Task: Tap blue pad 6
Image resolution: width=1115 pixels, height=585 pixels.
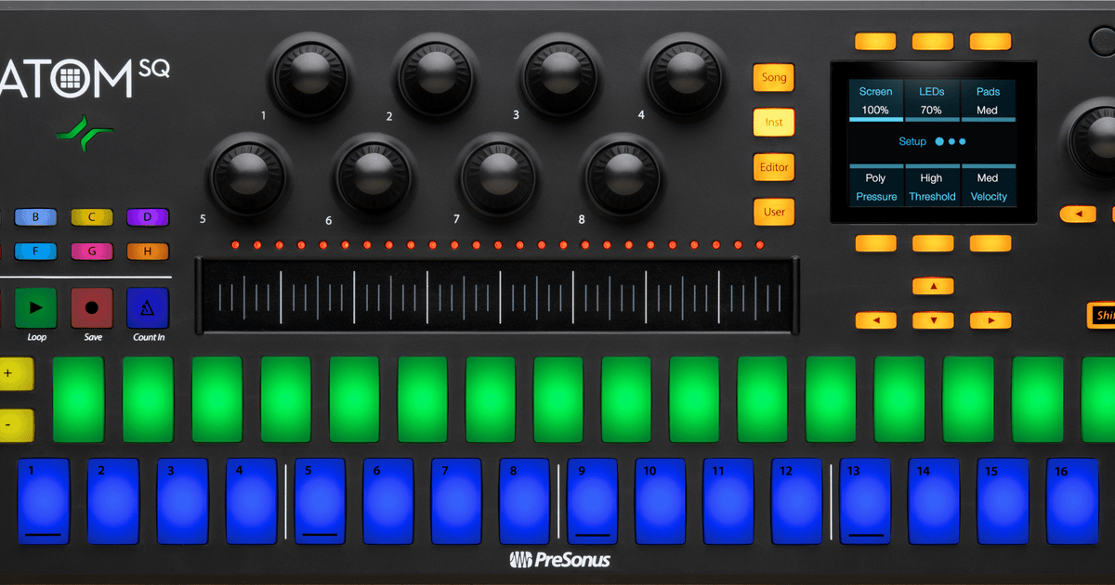Action: 387,500
